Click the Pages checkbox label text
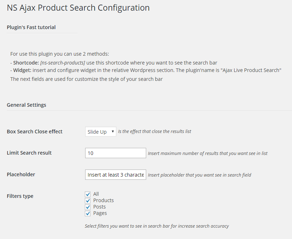Screen dimensions: 292x239 100,213
